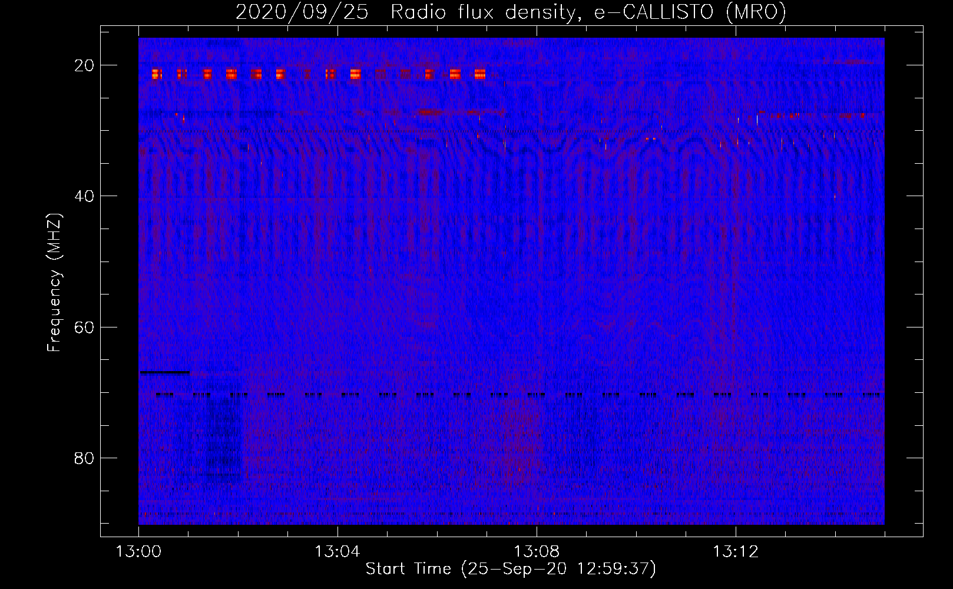The height and width of the screenshot is (589, 953).
Task: Click the '20' frequency tick label
Action: (85, 65)
